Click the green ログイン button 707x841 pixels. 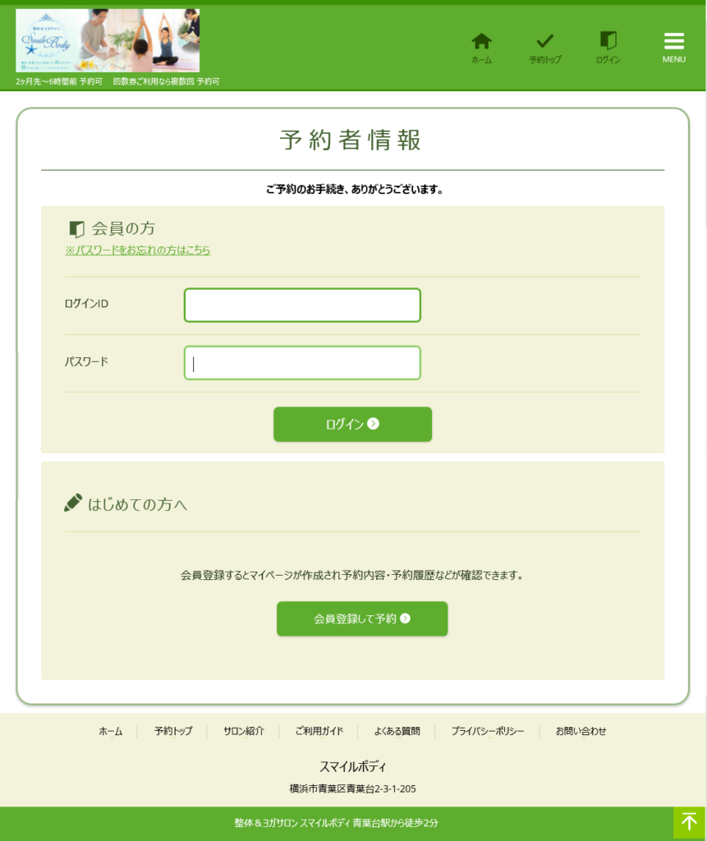pyautogui.click(x=352, y=425)
